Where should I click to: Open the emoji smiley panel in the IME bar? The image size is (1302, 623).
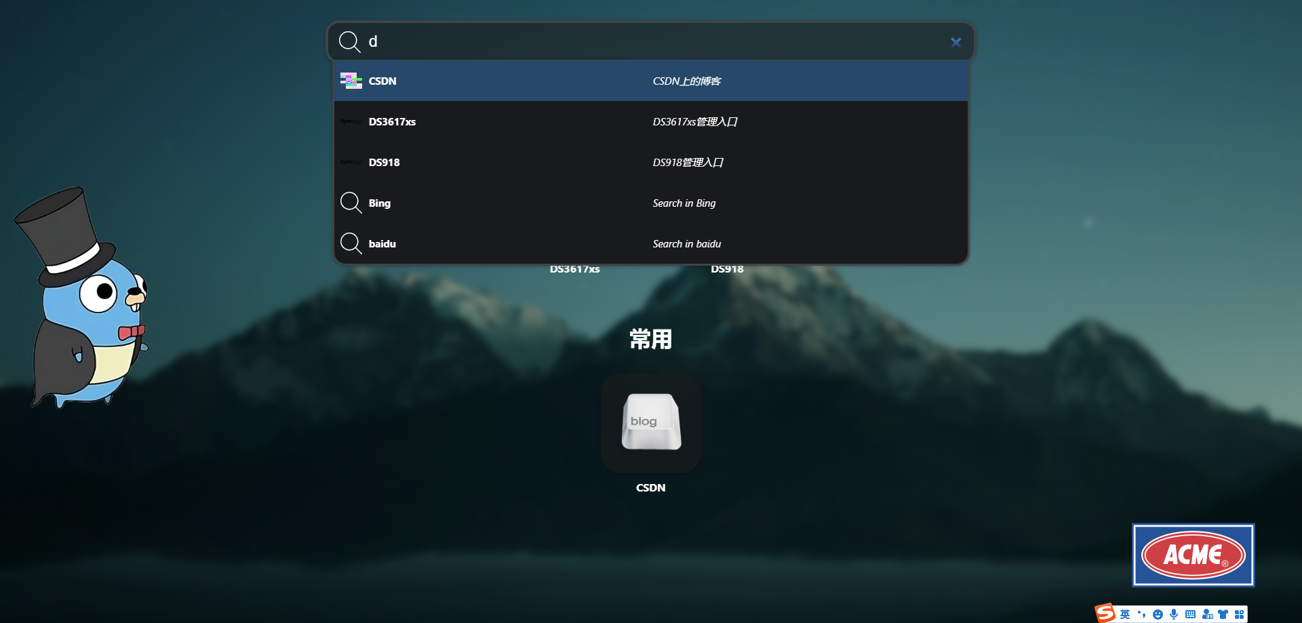(x=1158, y=614)
